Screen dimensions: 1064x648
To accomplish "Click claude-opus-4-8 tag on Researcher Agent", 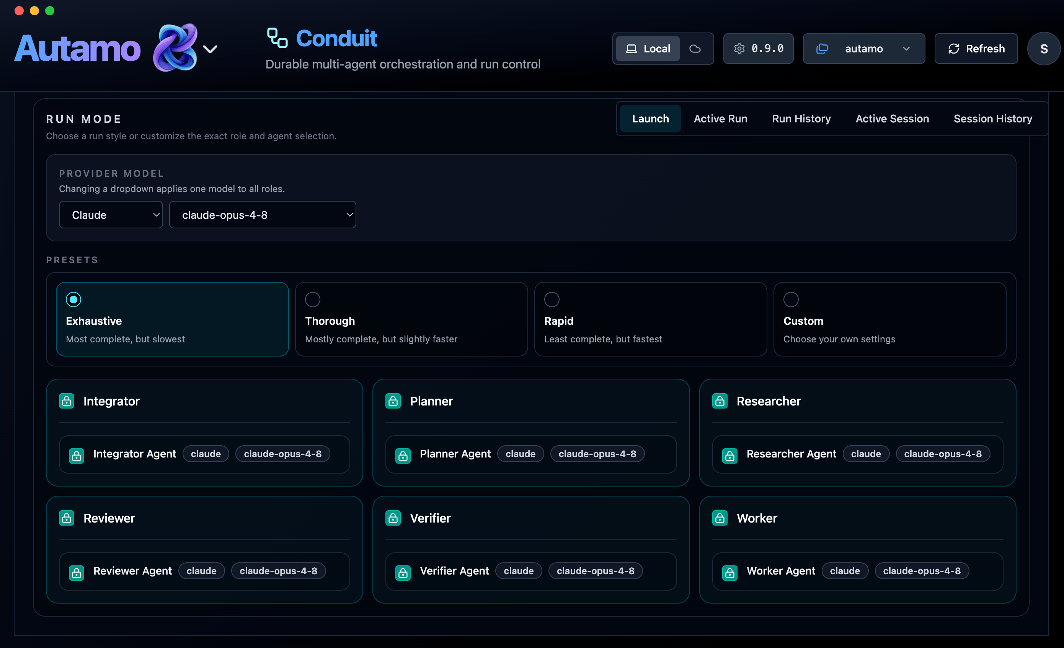I will click(x=943, y=454).
